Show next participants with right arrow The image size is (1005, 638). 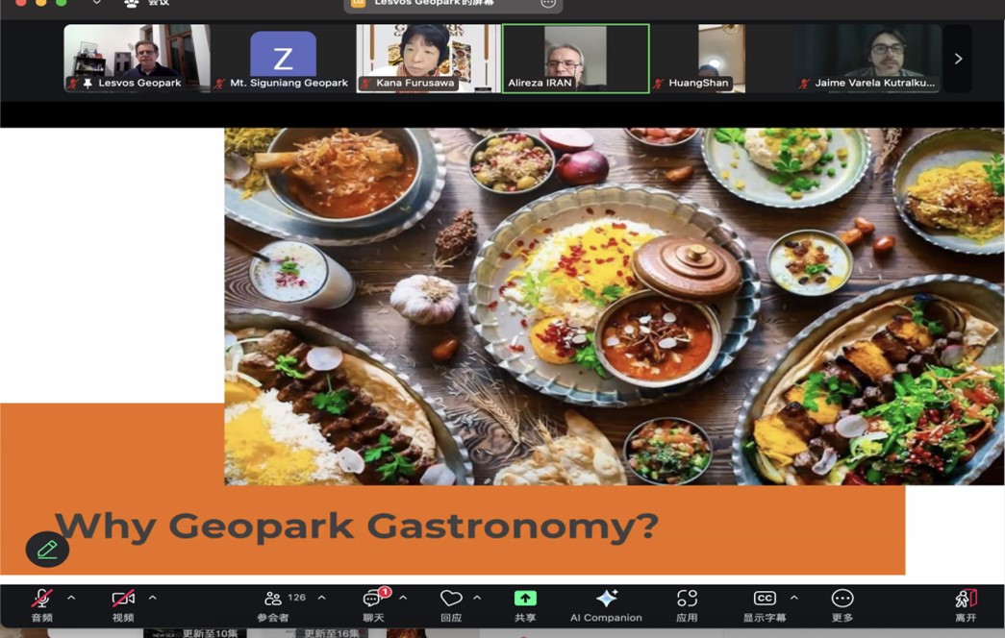958,59
